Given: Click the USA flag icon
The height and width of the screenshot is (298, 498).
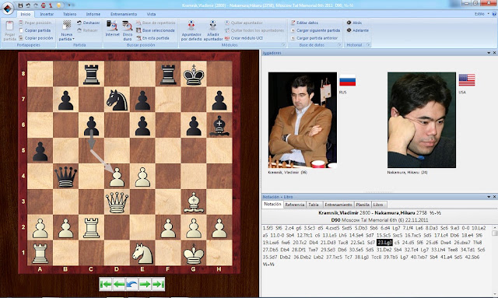Looking at the screenshot, I should coord(467,80).
